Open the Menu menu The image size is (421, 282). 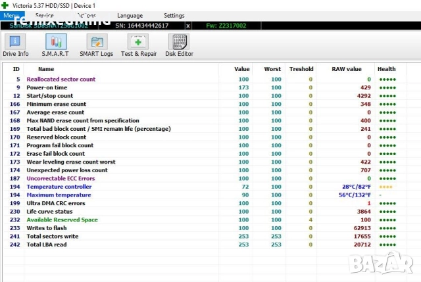pos(12,15)
